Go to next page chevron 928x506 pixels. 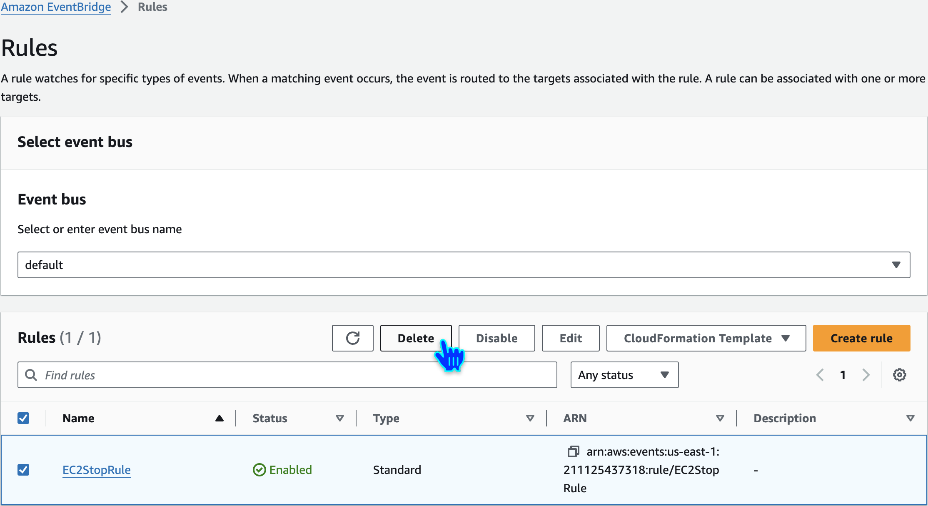[866, 375]
